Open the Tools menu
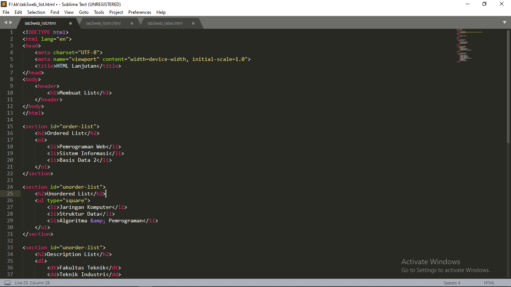Viewport: 511px width, 287px height. click(99, 12)
